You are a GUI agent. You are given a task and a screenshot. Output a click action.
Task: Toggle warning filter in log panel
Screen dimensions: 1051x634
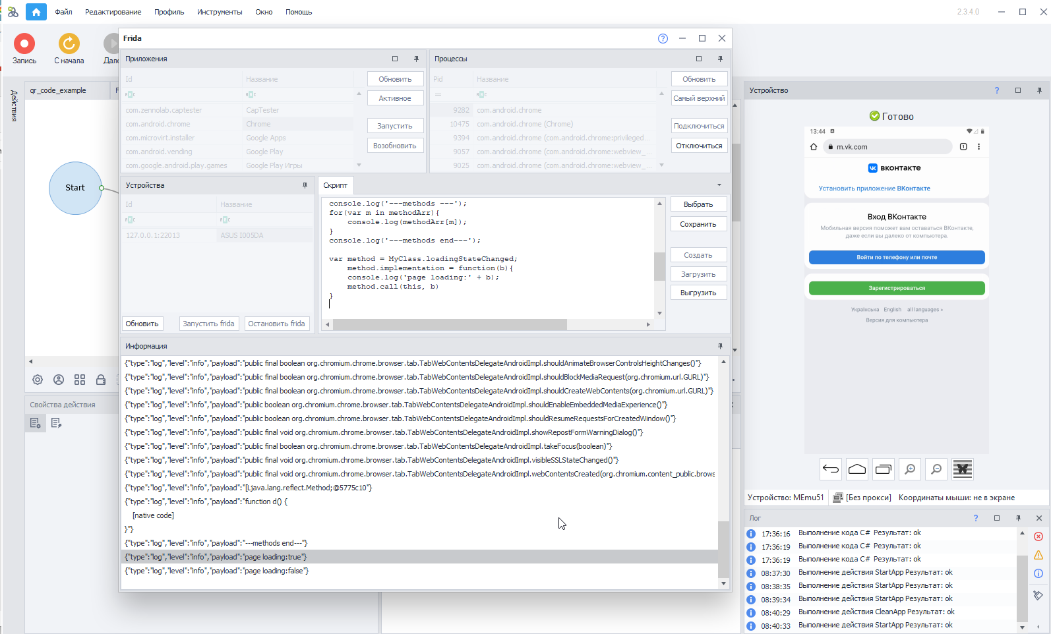pyautogui.click(x=1038, y=555)
